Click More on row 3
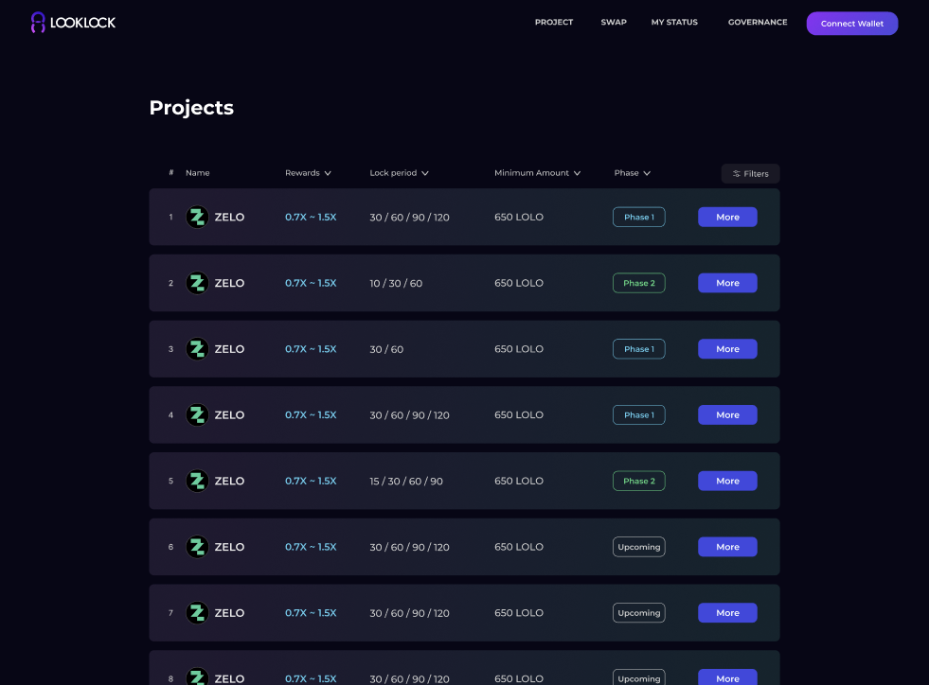This screenshot has width=929, height=685. pos(727,349)
